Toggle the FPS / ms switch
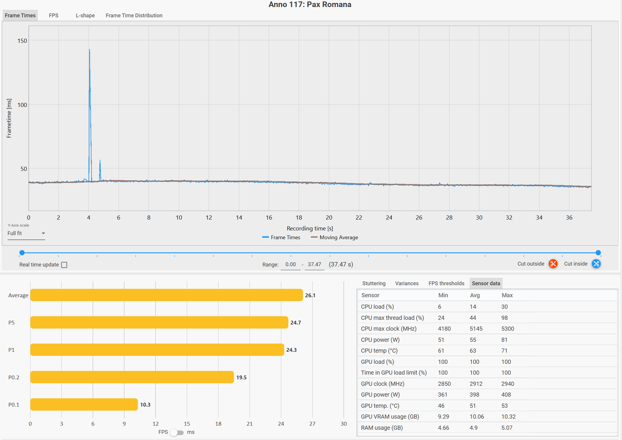622x440 pixels. [177, 432]
